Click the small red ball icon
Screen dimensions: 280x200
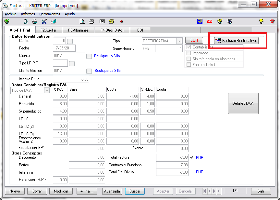(121, 21)
